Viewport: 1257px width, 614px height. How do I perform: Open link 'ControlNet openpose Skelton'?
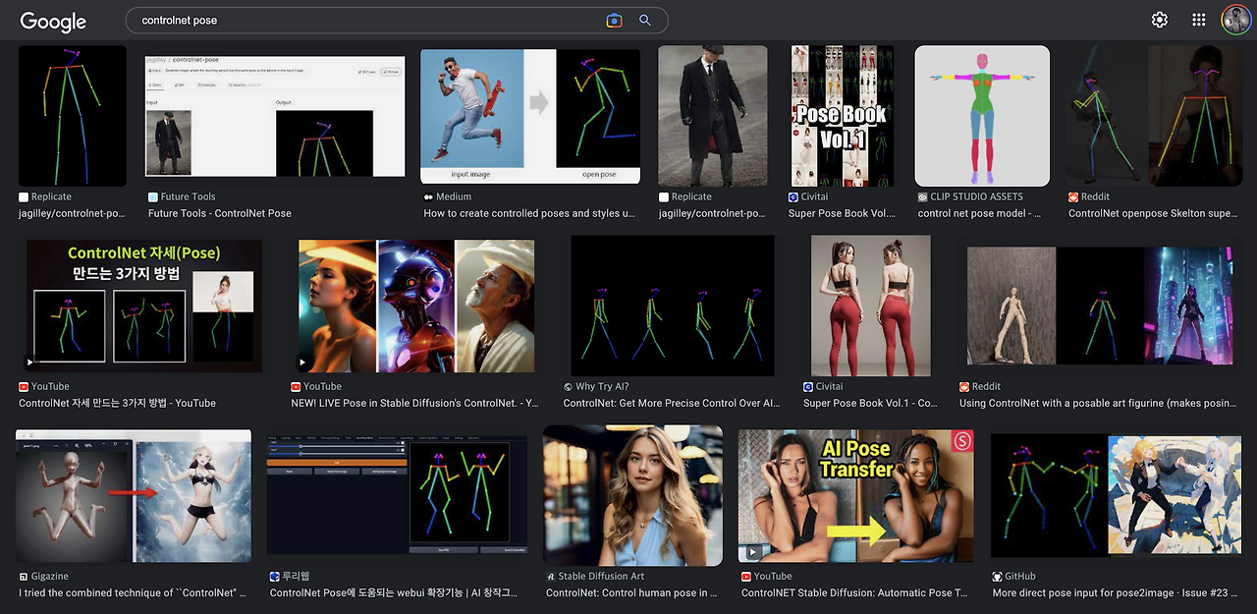click(x=1155, y=213)
